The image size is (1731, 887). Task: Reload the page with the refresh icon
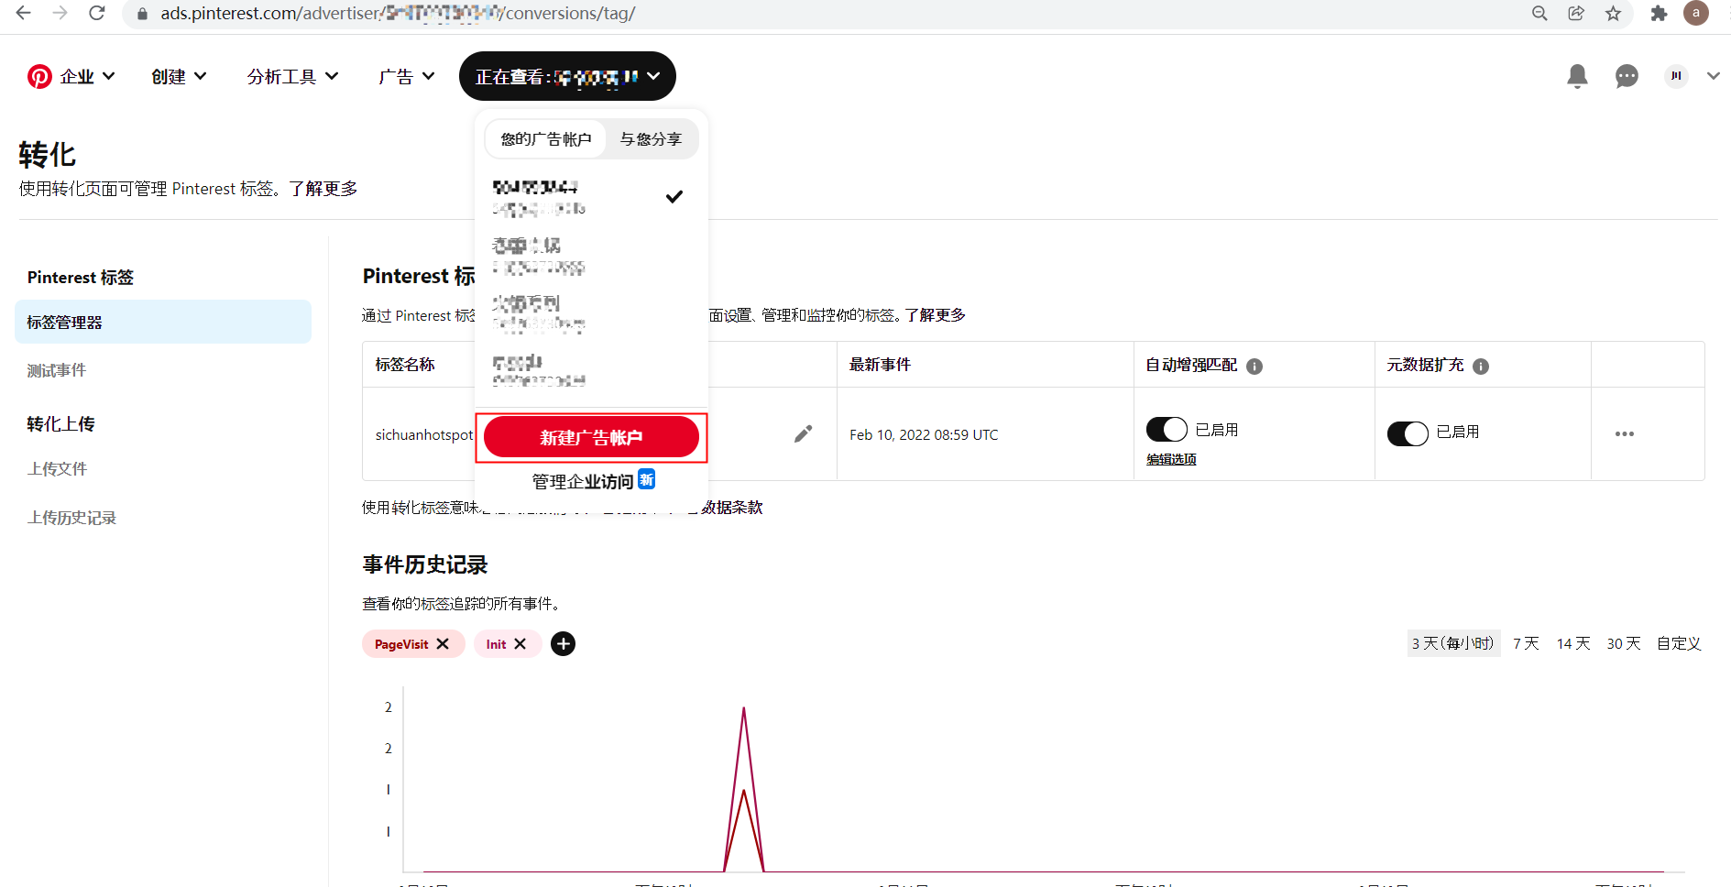coord(96,13)
